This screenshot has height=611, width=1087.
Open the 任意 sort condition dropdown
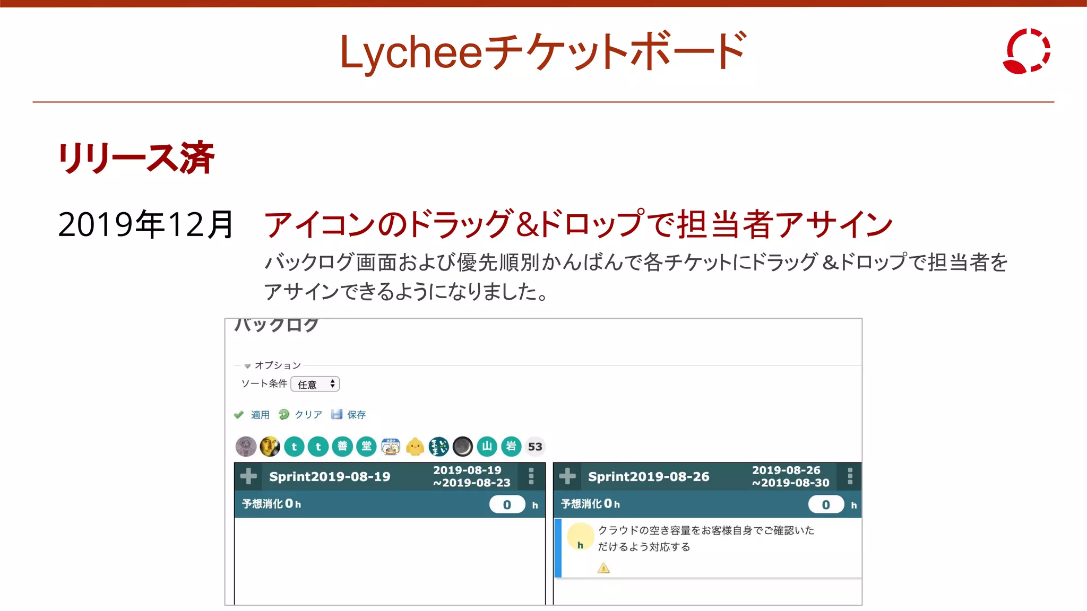click(x=315, y=384)
